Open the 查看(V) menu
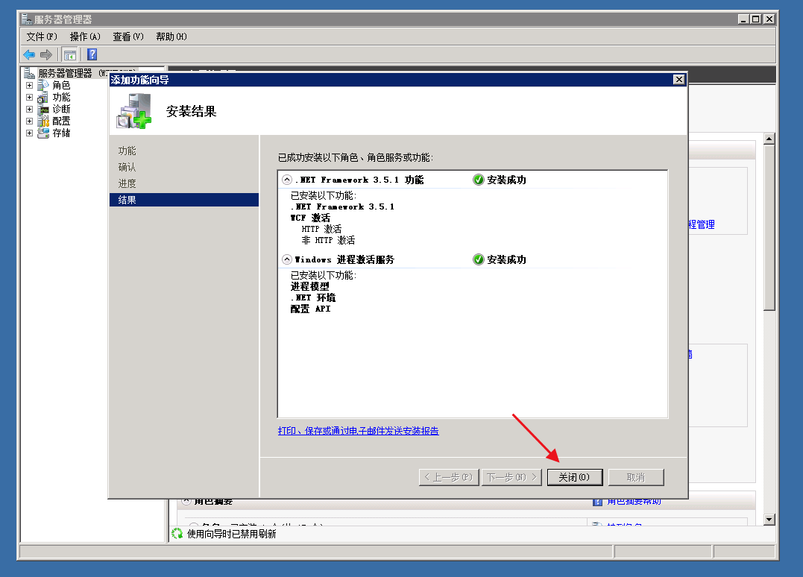The height and width of the screenshot is (577, 803). (x=128, y=37)
